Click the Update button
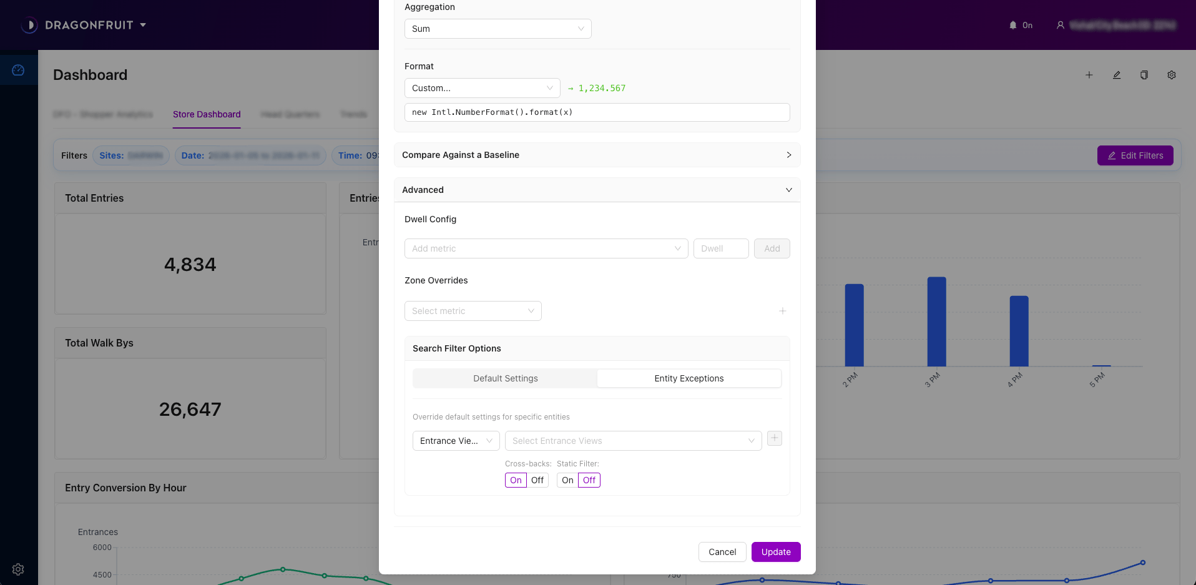This screenshot has height=585, width=1196. tap(775, 552)
